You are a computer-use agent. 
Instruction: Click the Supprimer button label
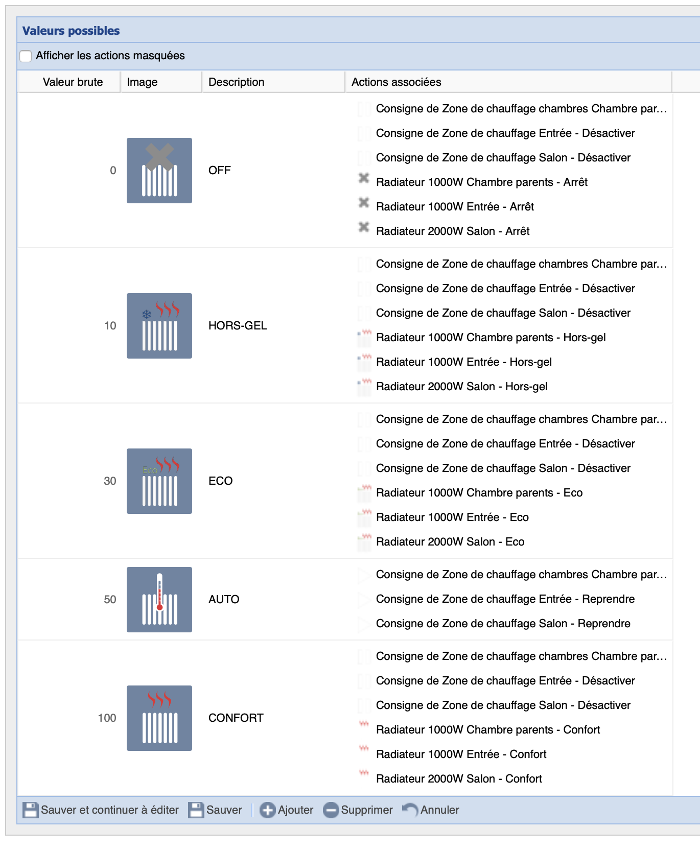[367, 810]
